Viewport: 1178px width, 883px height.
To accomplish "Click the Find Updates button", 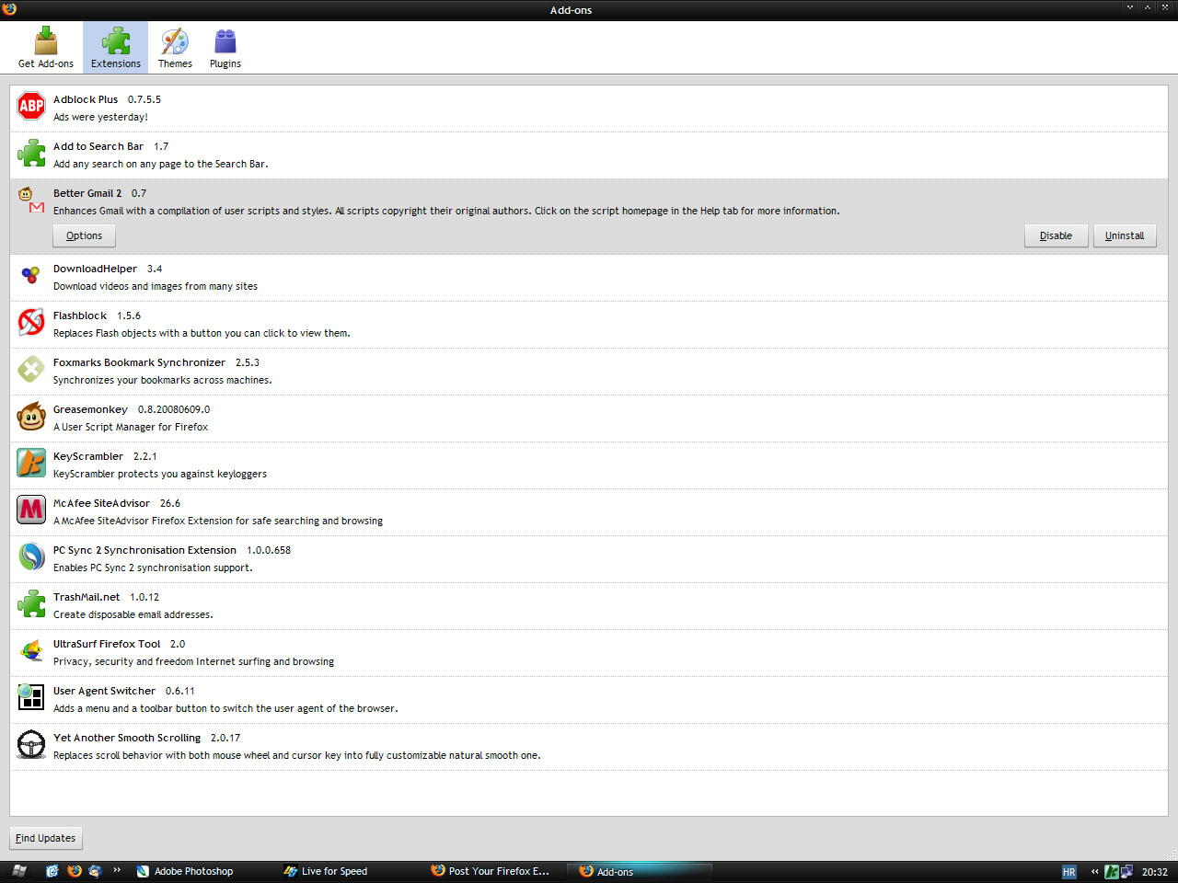I will pyautogui.click(x=46, y=838).
